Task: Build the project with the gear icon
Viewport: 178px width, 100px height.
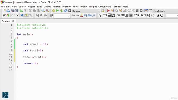Action: click(53, 11)
